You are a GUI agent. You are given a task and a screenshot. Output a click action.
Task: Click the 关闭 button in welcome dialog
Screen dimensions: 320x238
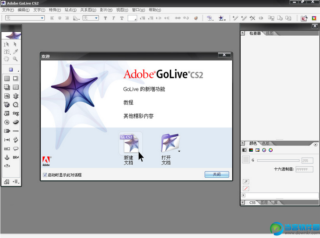217,174
